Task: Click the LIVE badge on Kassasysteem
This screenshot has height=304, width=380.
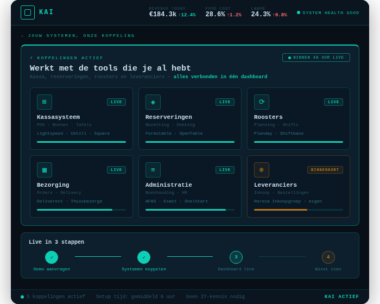Action: click(x=116, y=102)
